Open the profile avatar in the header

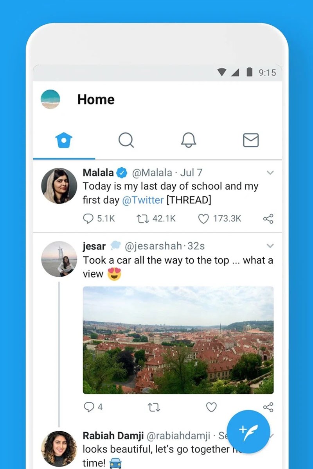pyautogui.click(x=50, y=99)
